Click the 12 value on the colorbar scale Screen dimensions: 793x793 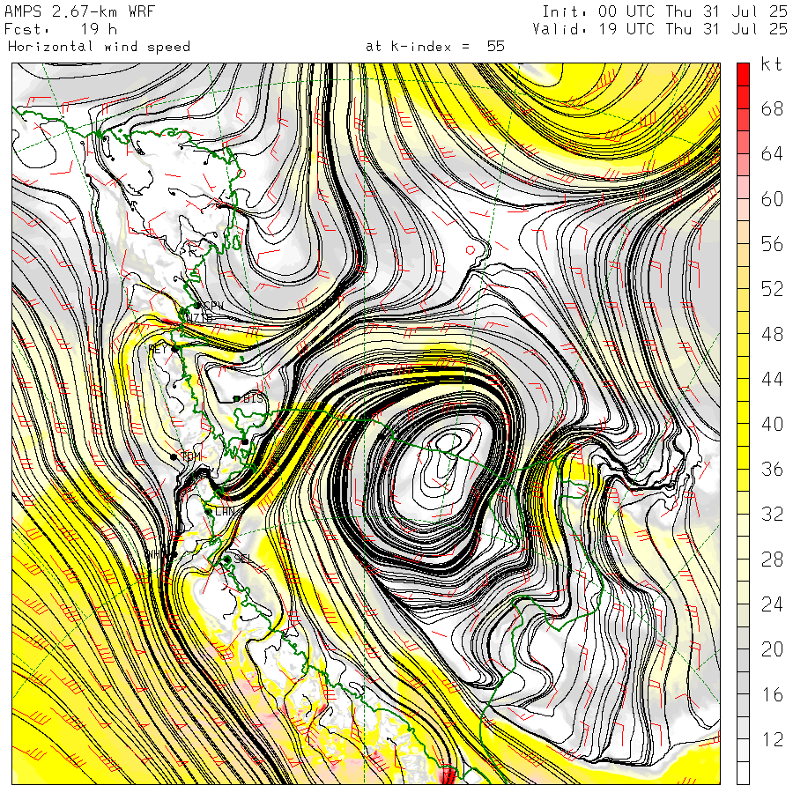[772, 739]
